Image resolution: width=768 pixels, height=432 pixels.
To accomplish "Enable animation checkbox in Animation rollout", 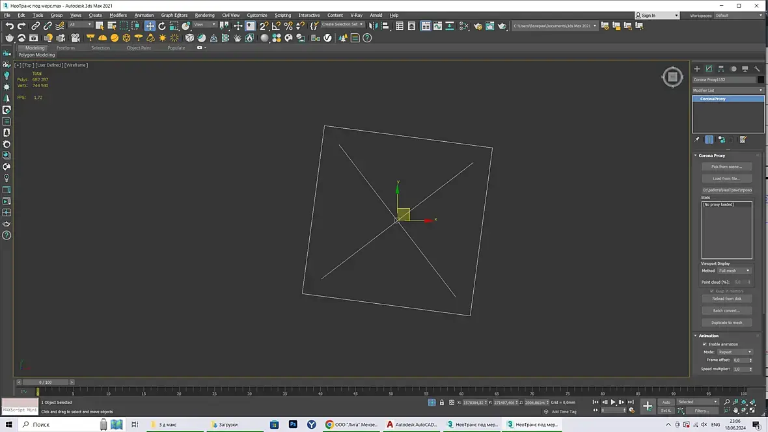I will click(x=704, y=344).
